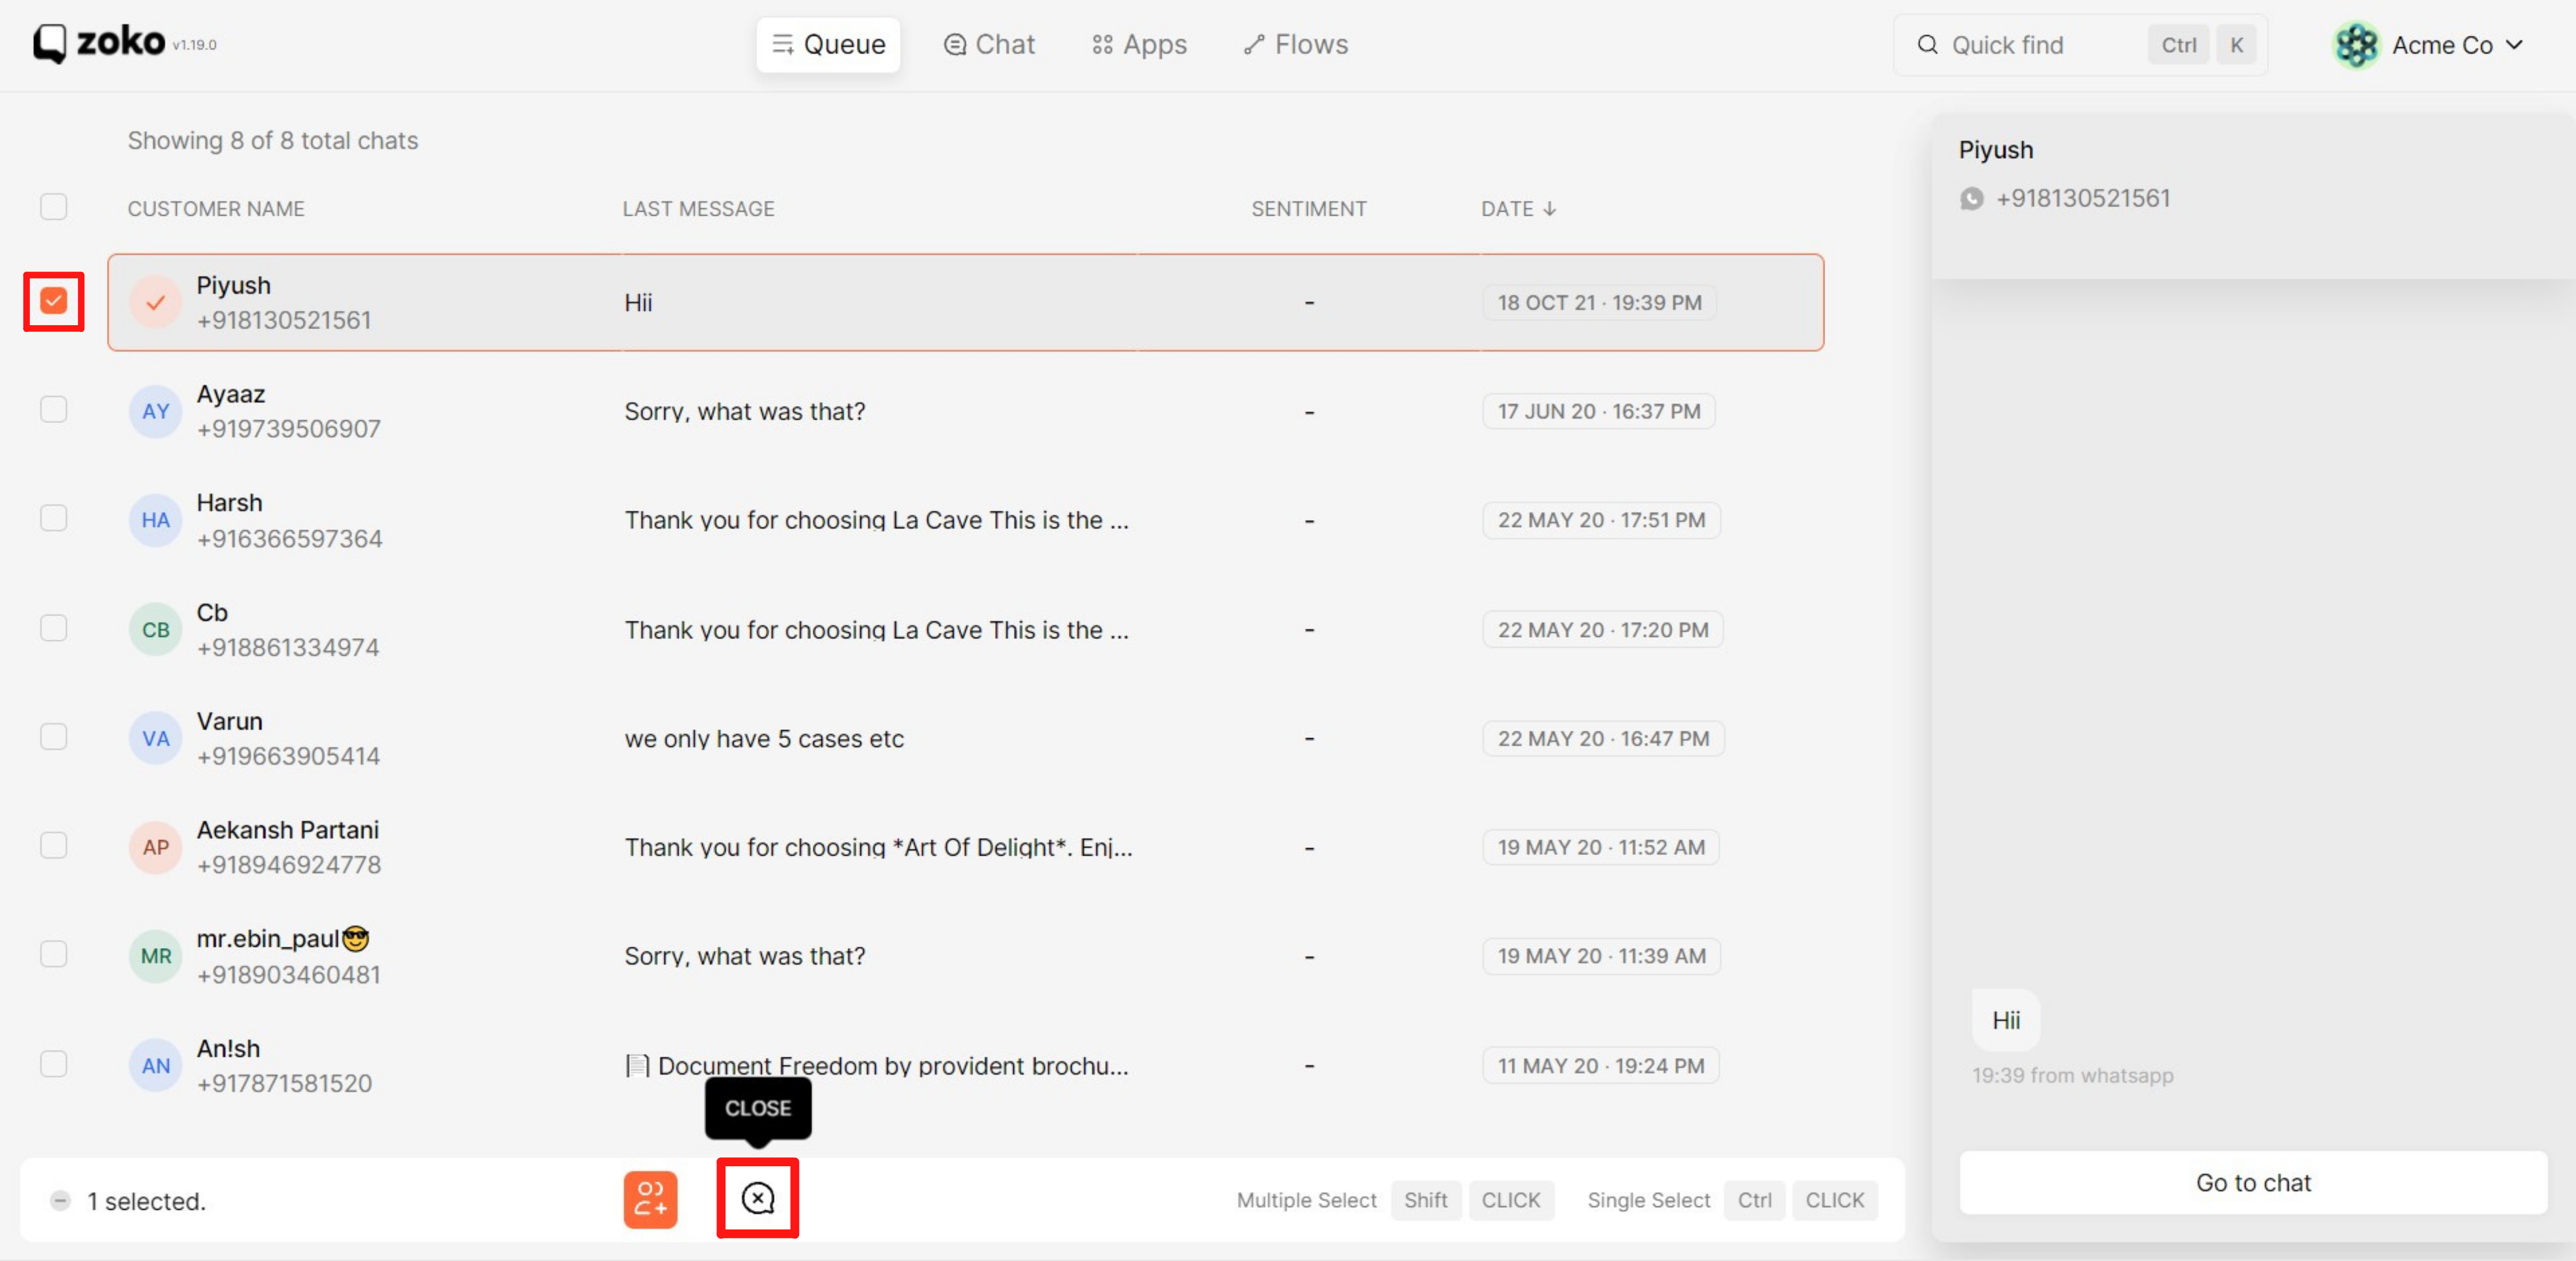Check the Harsh row checkbox

54,519
